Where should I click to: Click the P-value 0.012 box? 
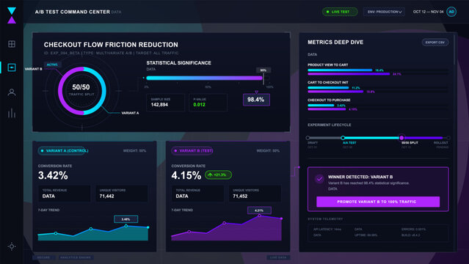[x=208, y=102]
